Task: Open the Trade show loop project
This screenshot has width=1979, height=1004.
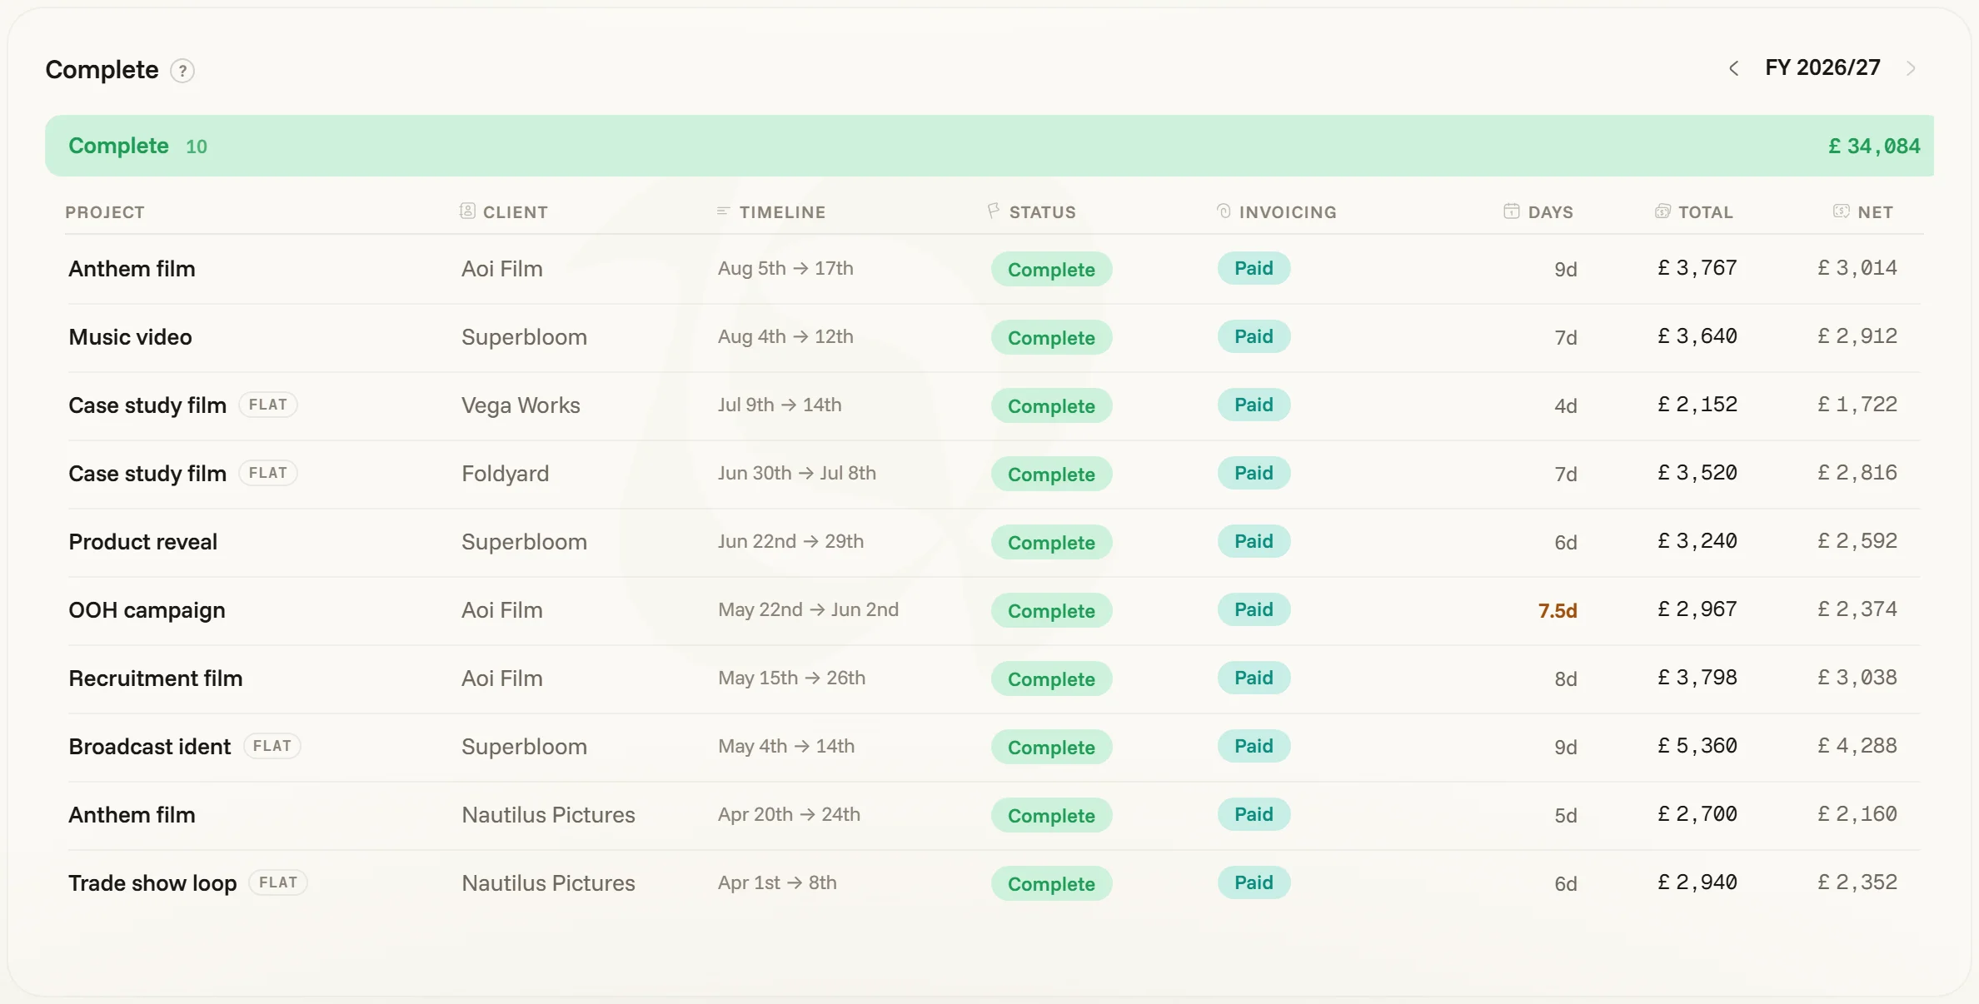Action: click(x=152, y=883)
